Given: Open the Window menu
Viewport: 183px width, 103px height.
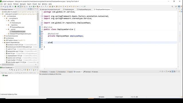Looking at the screenshot, I should 45,4.
